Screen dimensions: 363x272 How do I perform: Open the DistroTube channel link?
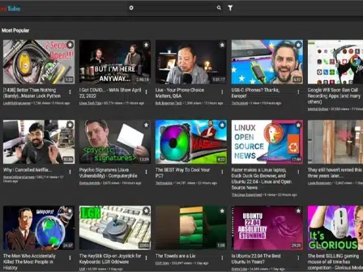(x=239, y=269)
